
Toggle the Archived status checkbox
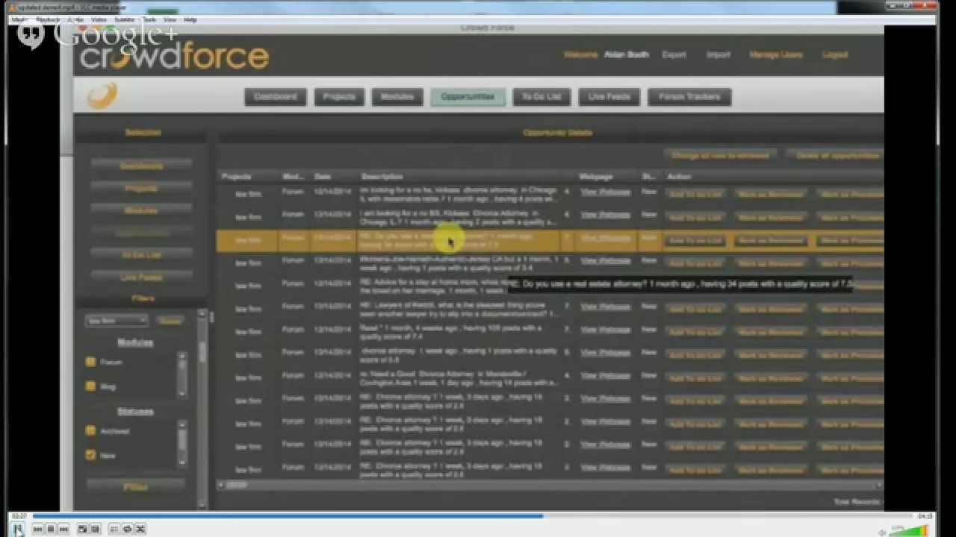[90, 430]
